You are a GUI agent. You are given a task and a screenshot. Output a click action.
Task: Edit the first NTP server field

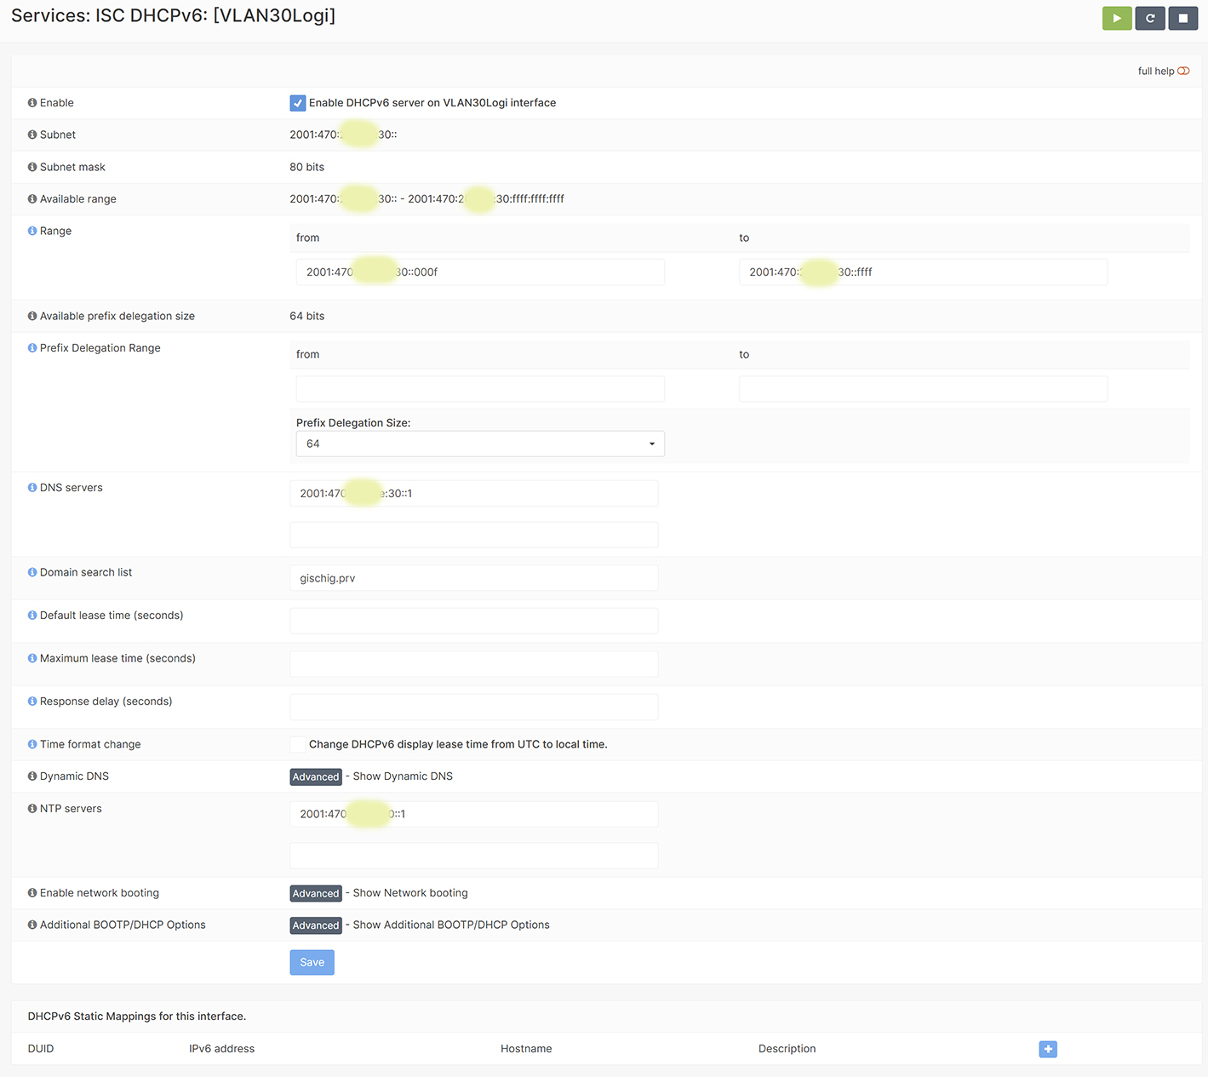coord(474,814)
